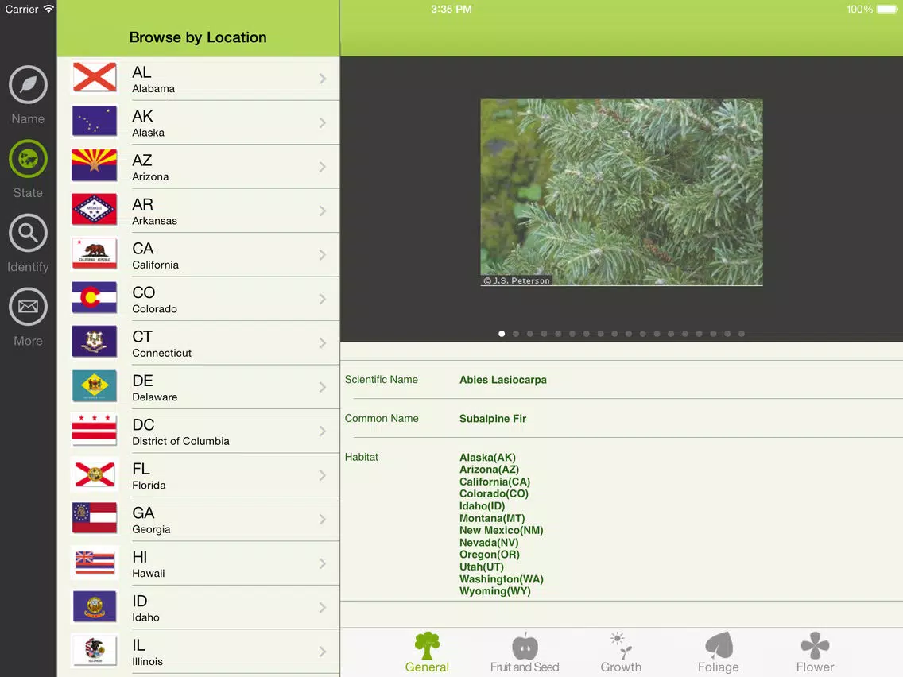
Task: Select the Subalpine Fir common name
Action: tap(492, 419)
